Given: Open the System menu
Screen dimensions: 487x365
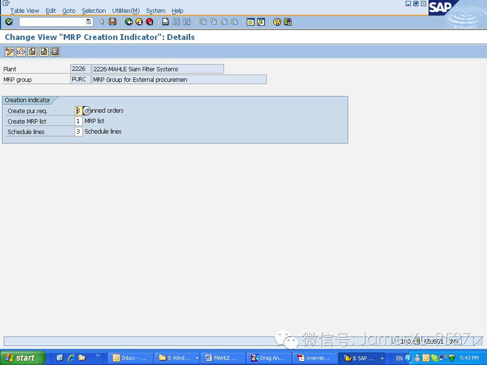Looking at the screenshot, I should [156, 11].
